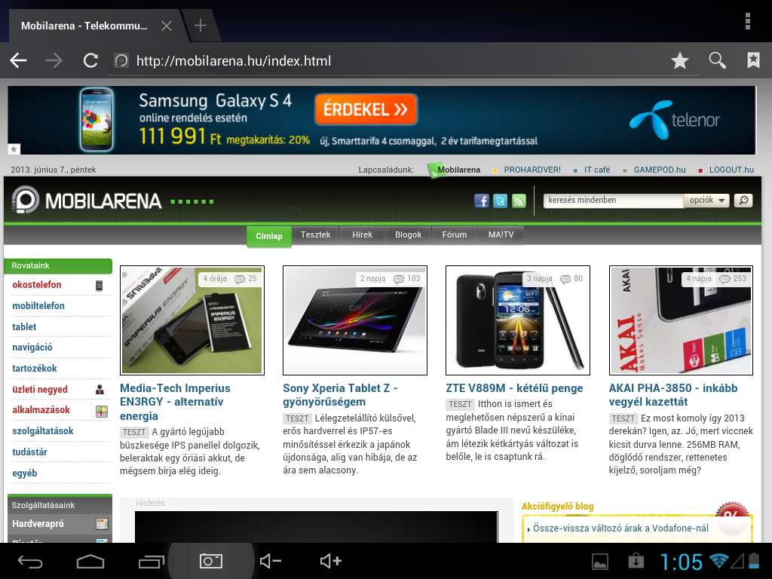Go back with the browser back arrow
Viewport: 772px width, 579px height.
click(x=18, y=61)
